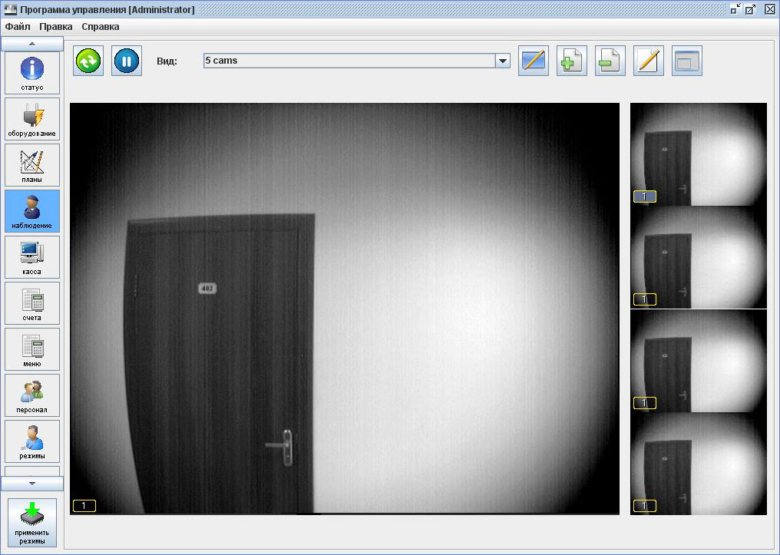Click the Программа управления [Administrator] title text
Screen dimensions: 780x555
point(107,9)
